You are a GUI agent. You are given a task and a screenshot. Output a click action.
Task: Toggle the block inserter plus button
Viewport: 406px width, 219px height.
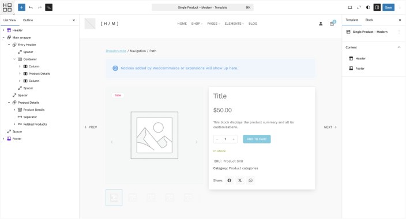(21, 7)
